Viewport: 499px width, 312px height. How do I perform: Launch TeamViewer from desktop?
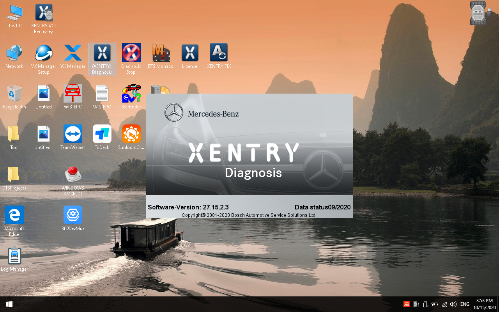coord(73,138)
